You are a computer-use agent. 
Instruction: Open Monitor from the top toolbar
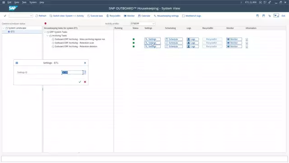pyautogui.click(x=129, y=16)
